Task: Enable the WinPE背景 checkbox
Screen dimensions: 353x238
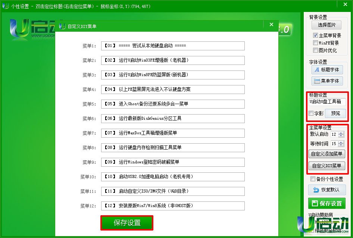Action: pos(315,43)
